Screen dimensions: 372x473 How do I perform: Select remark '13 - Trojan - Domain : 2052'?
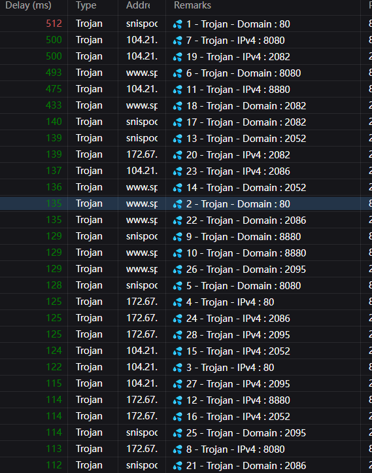tap(246, 139)
